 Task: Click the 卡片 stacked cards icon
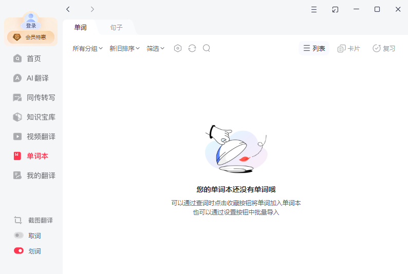[341, 48]
